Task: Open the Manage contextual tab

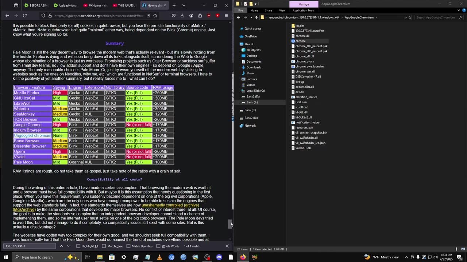Action: pos(304,4)
